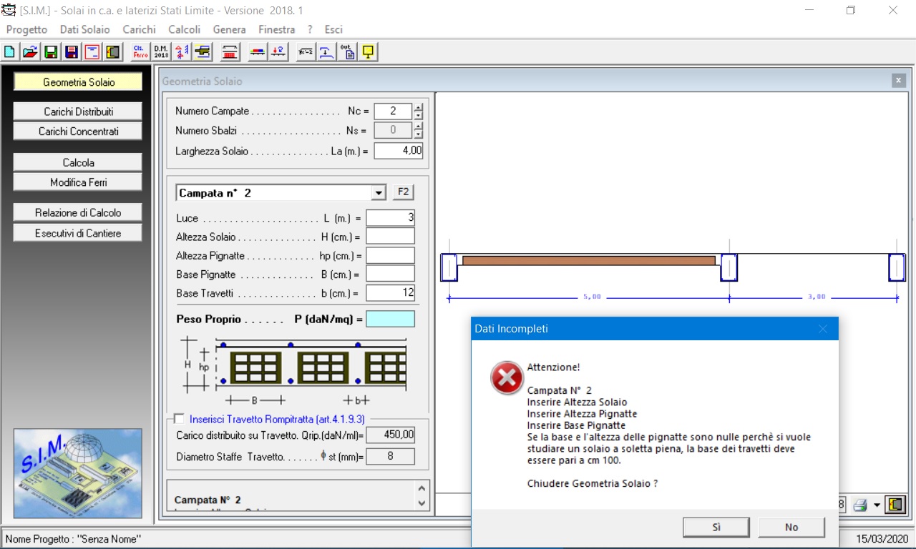This screenshot has width=916, height=549.
Task: Open the Calcoli menu
Action: (x=184, y=29)
